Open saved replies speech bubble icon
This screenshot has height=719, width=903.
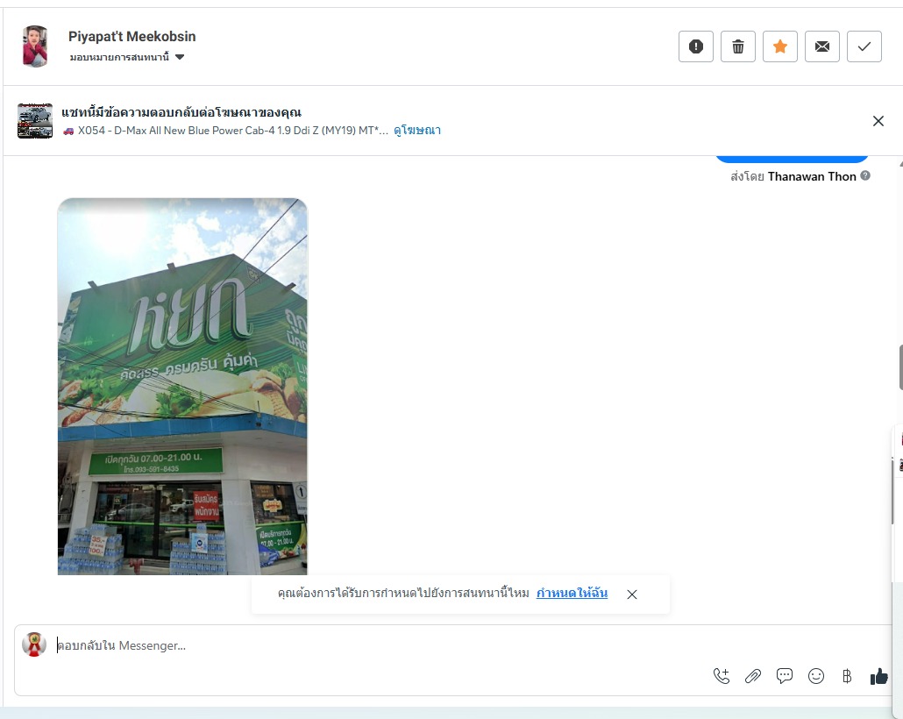tap(785, 676)
